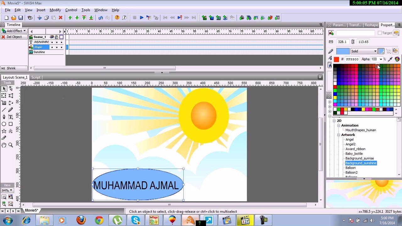Image resolution: width=402 pixels, height=226 pixels.
Task: Open Skype from the taskbar
Action: click(136, 220)
